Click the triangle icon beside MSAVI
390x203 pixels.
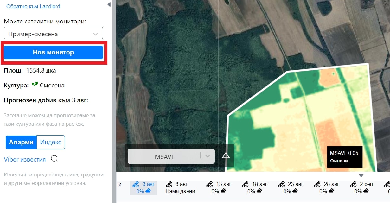226,155
